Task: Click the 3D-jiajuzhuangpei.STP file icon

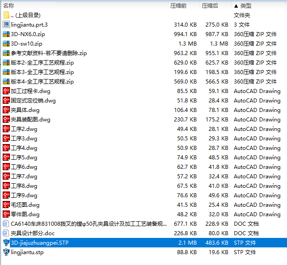Action: [x=6, y=242]
